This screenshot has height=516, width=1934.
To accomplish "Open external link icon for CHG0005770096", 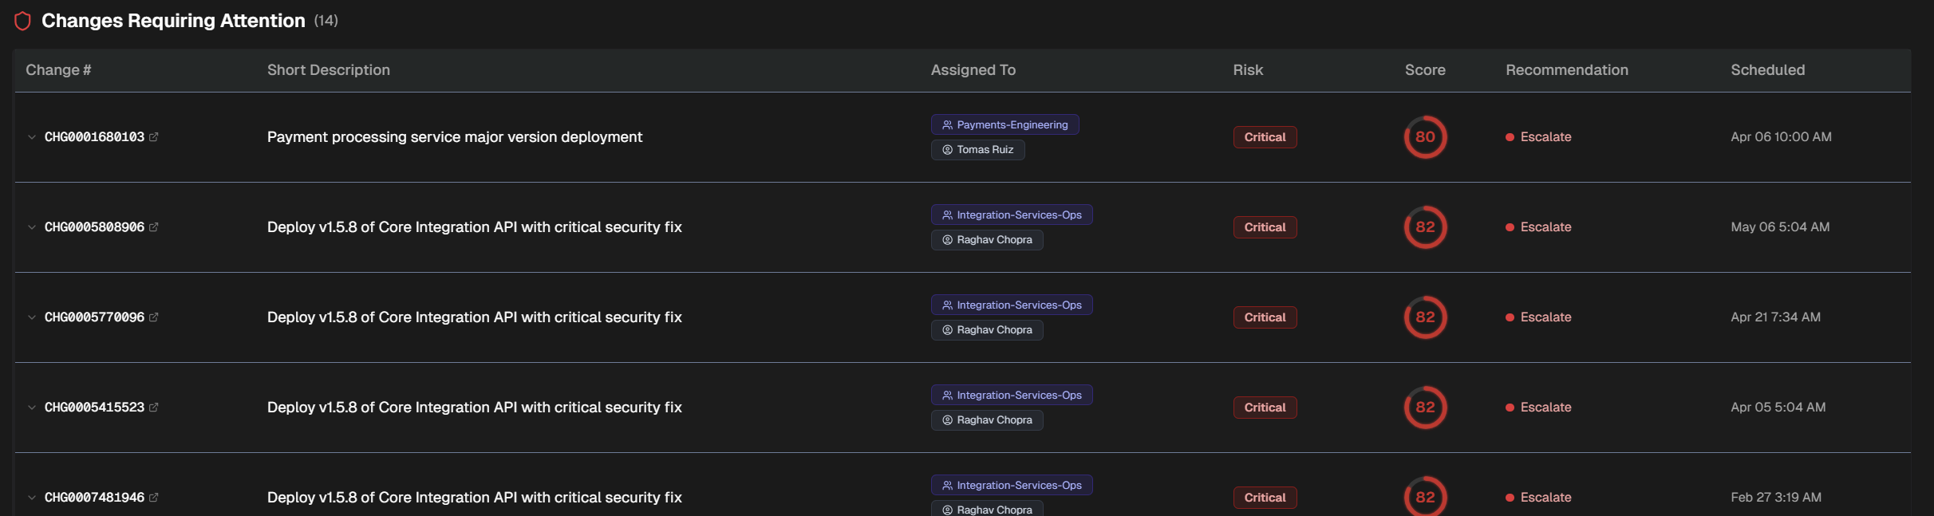I will tap(154, 317).
